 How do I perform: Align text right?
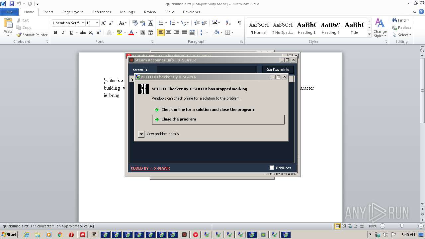[177, 33]
